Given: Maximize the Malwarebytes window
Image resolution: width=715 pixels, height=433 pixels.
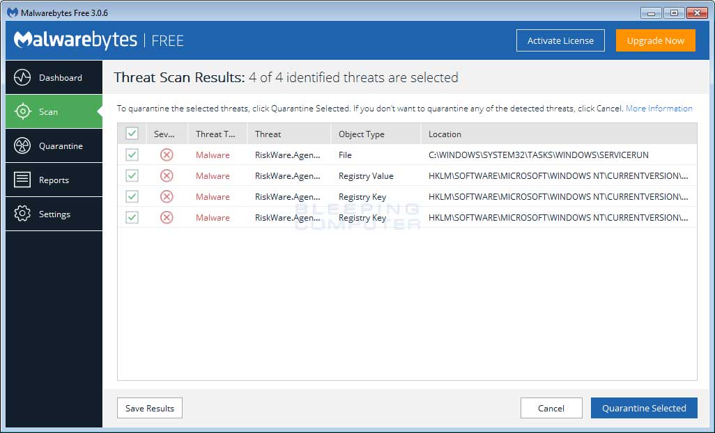Looking at the screenshot, I should [674, 13].
